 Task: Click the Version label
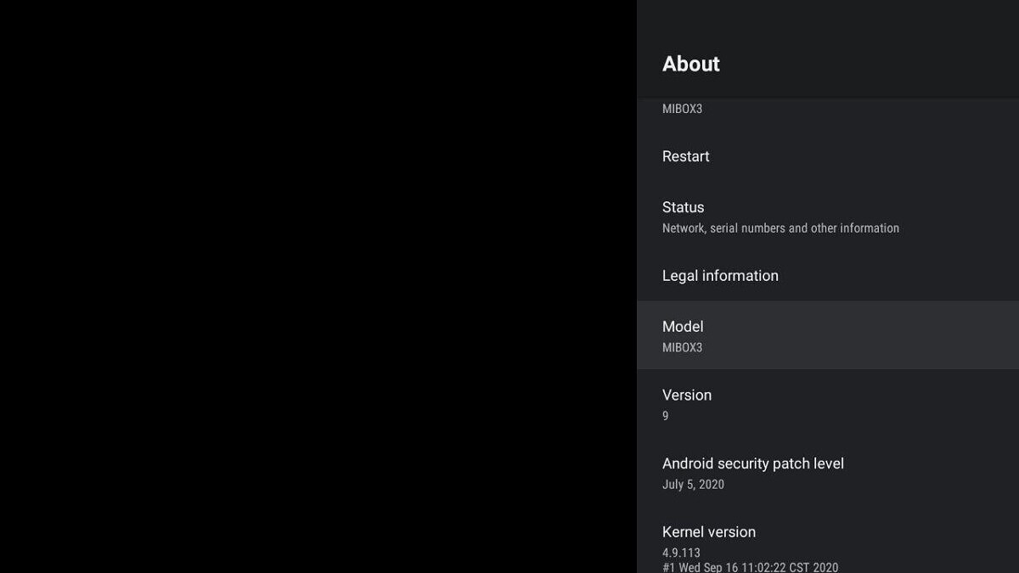pos(687,395)
